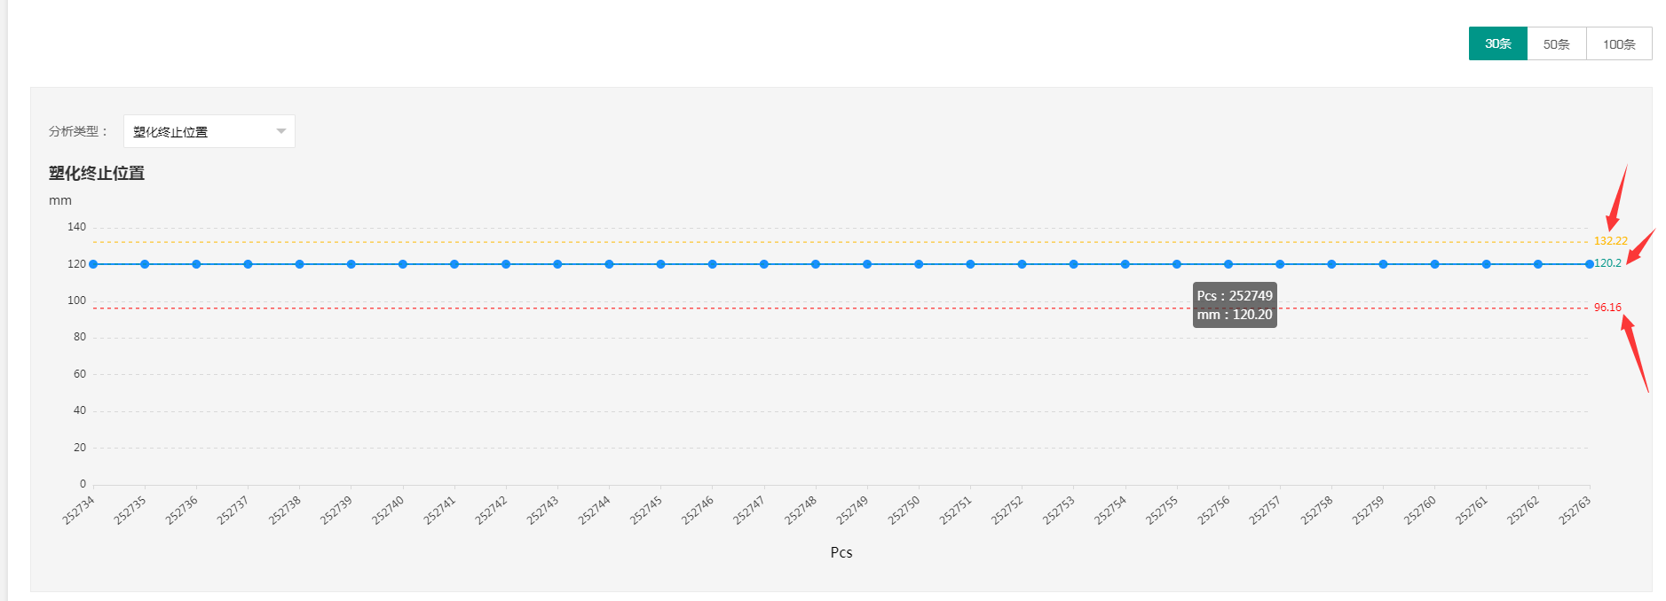Click the data point for Pcs 252763
Screen dimensions: 1666x601
1589,264
